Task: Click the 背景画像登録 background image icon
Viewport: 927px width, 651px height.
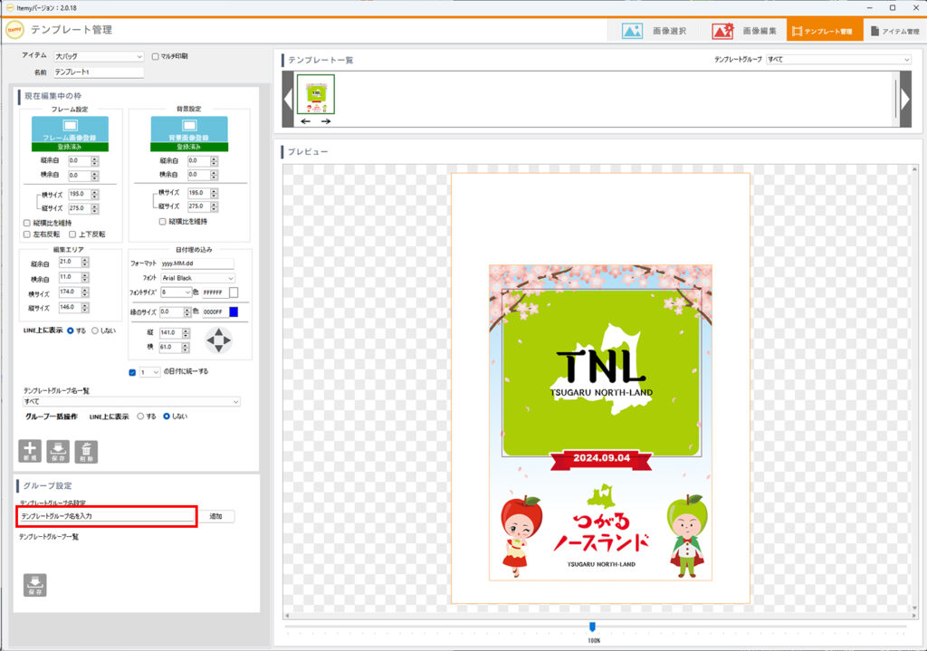Action: (x=189, y=126)
